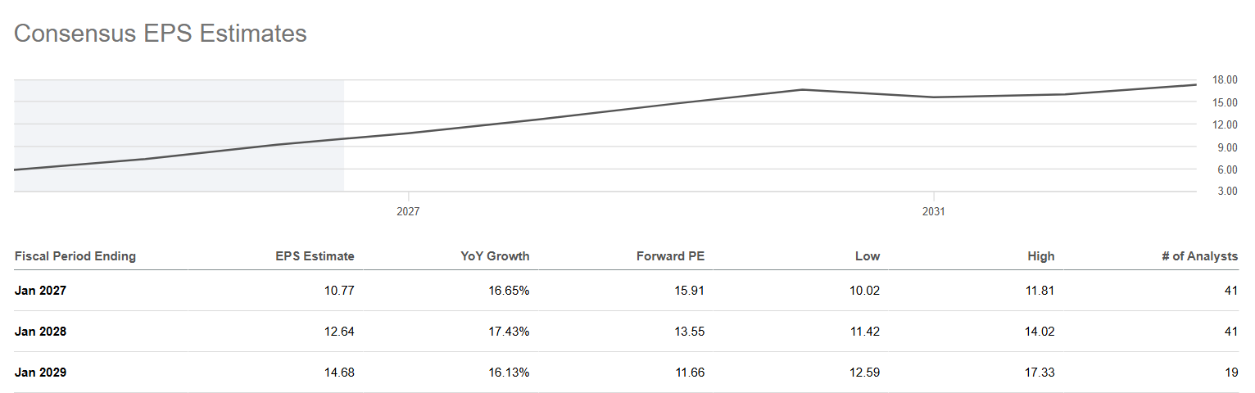1255x393 pixels.
Task: Click the YoY Growth column header
Action: tap(495, 256)
